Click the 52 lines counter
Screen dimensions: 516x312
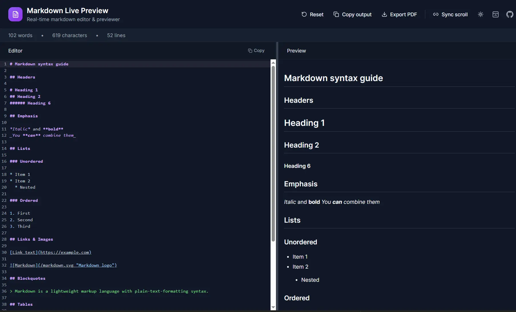pyautogui.click(x=116, y=35)
